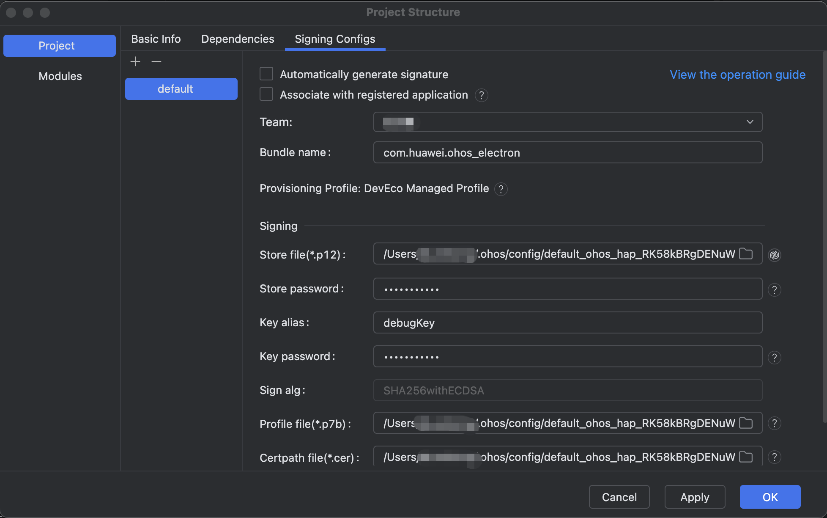Enable Automatically generate signature checkbox
The height and width of the screenshot is (518, 827).
[266, 74]
